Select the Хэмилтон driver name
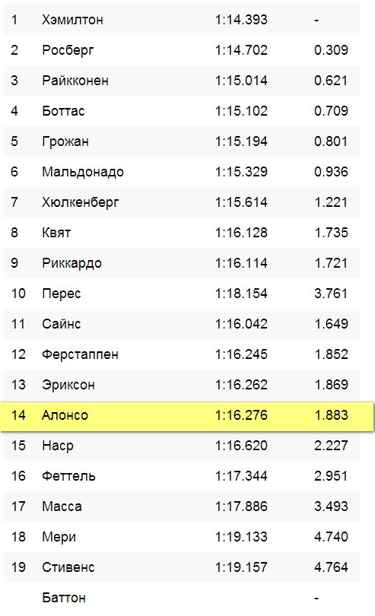This screenshot has width=375, height=616. point(72,20)
